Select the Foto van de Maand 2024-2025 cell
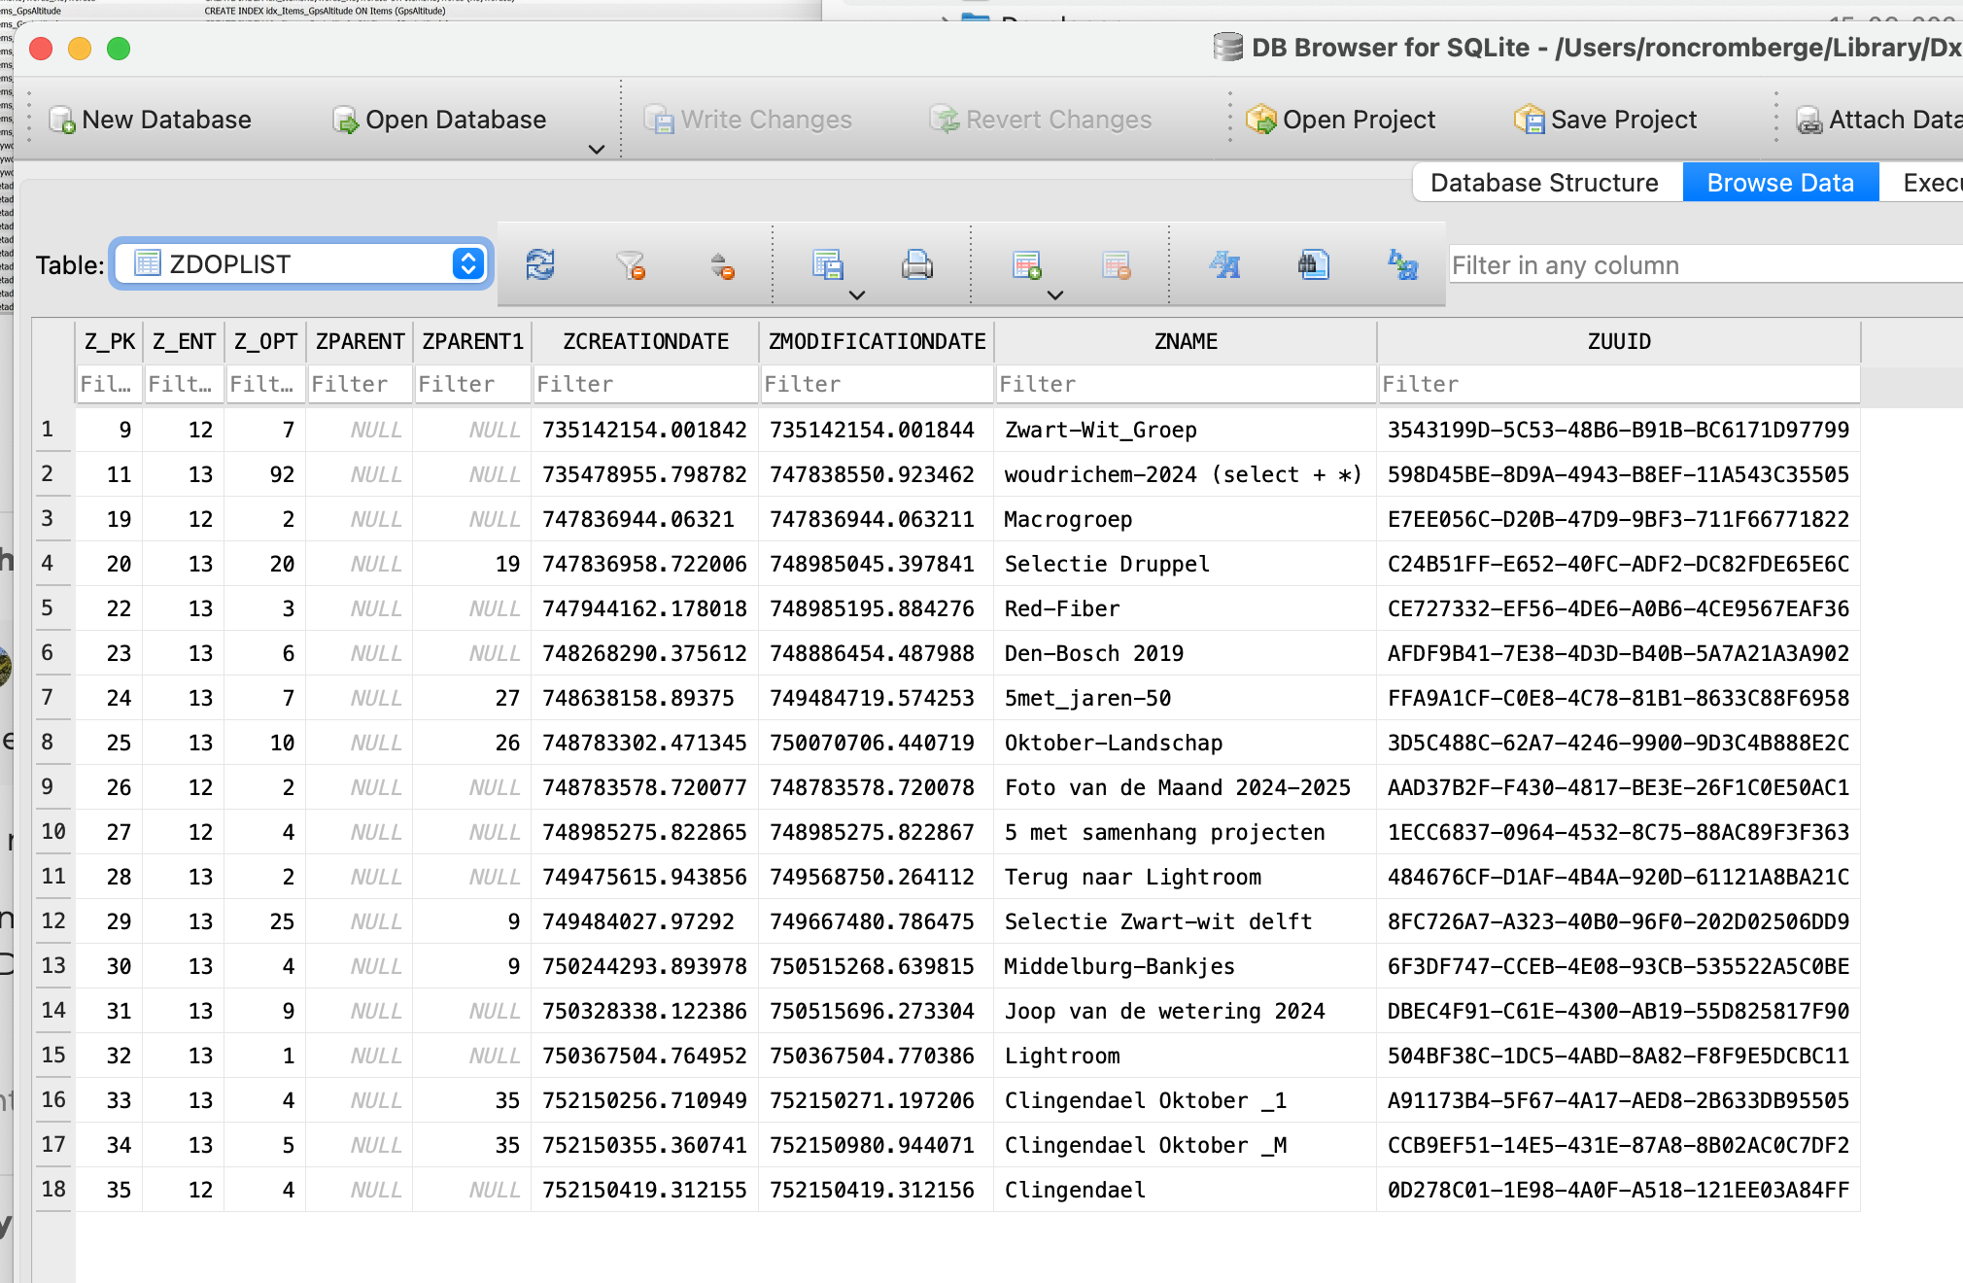 [1186, 787]
